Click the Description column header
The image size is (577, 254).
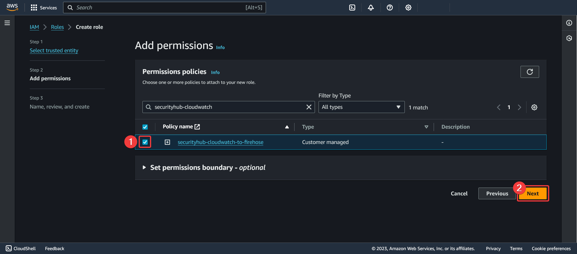pos(455,127)
